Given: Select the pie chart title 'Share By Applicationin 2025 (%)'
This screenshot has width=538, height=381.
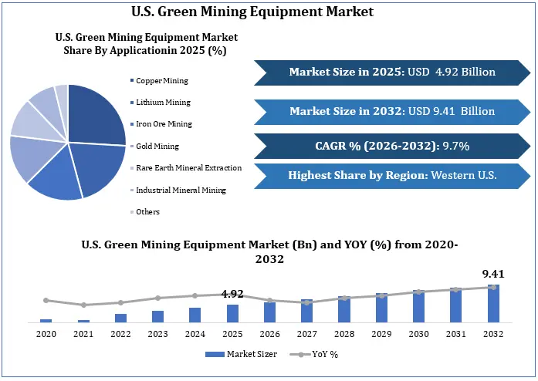Looking at the screenshot, I should 145,50.
